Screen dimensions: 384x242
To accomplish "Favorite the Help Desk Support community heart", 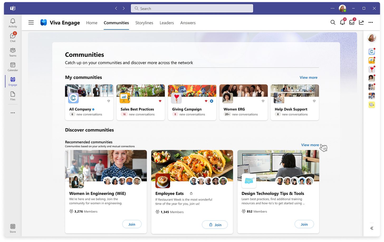I will tap(314, 101).
